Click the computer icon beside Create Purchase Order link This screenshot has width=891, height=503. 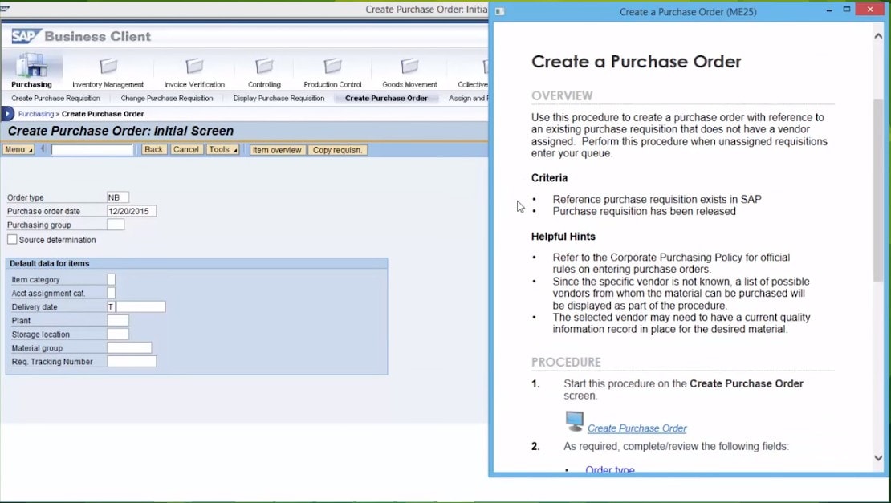pyautogui.click(x=575, y=420)
